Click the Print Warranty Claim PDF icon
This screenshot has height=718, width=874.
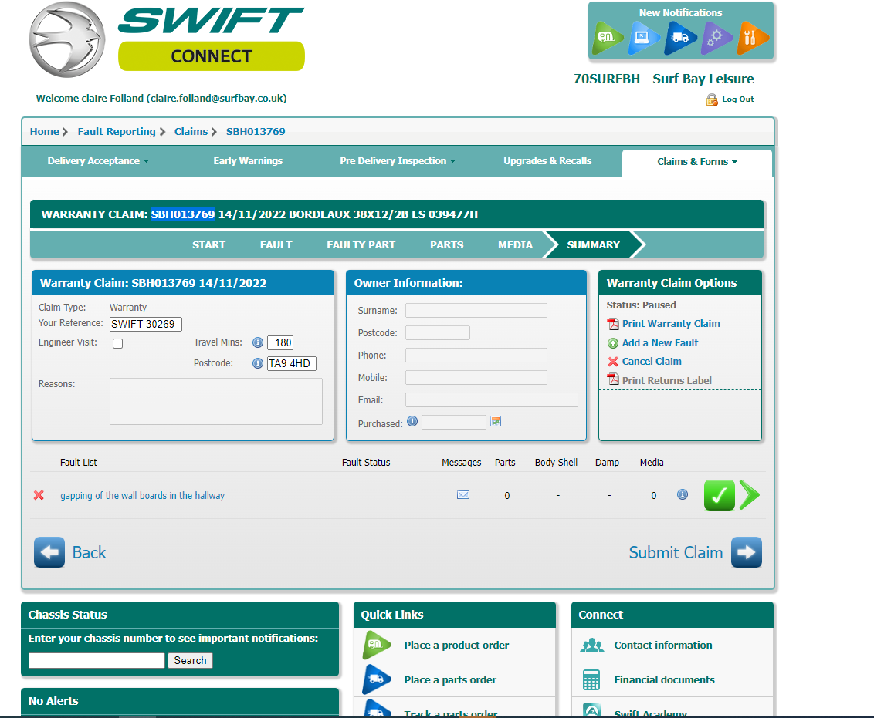613,324
